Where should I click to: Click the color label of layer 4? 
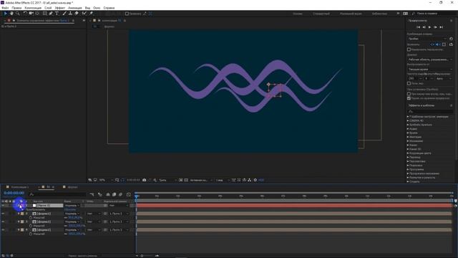pos(22,230)
